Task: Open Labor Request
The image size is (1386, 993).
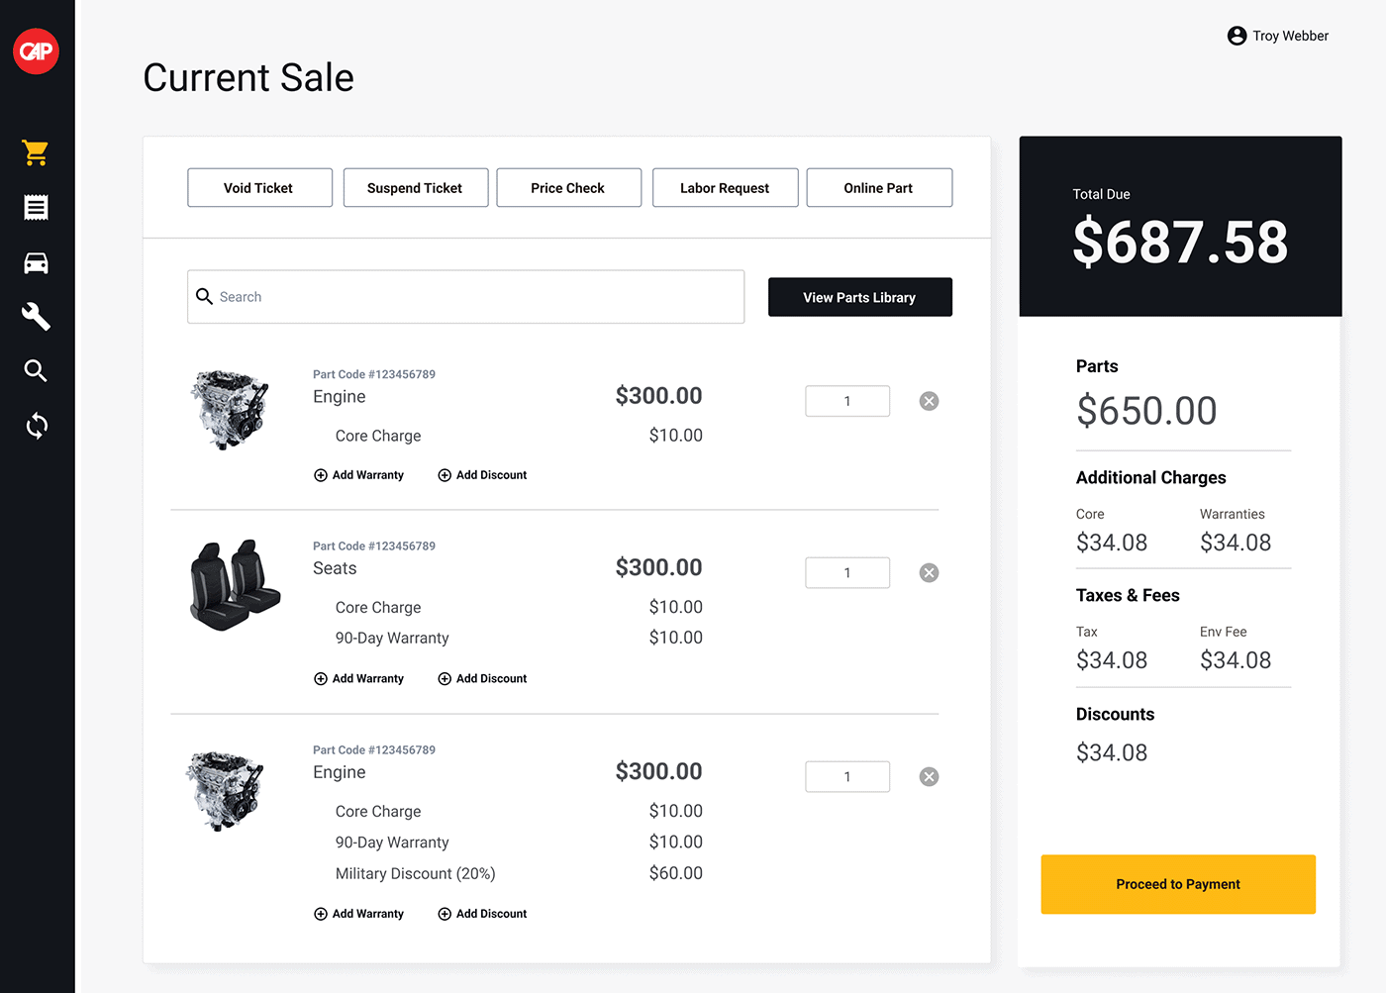Action: click(x=725, y=187)
